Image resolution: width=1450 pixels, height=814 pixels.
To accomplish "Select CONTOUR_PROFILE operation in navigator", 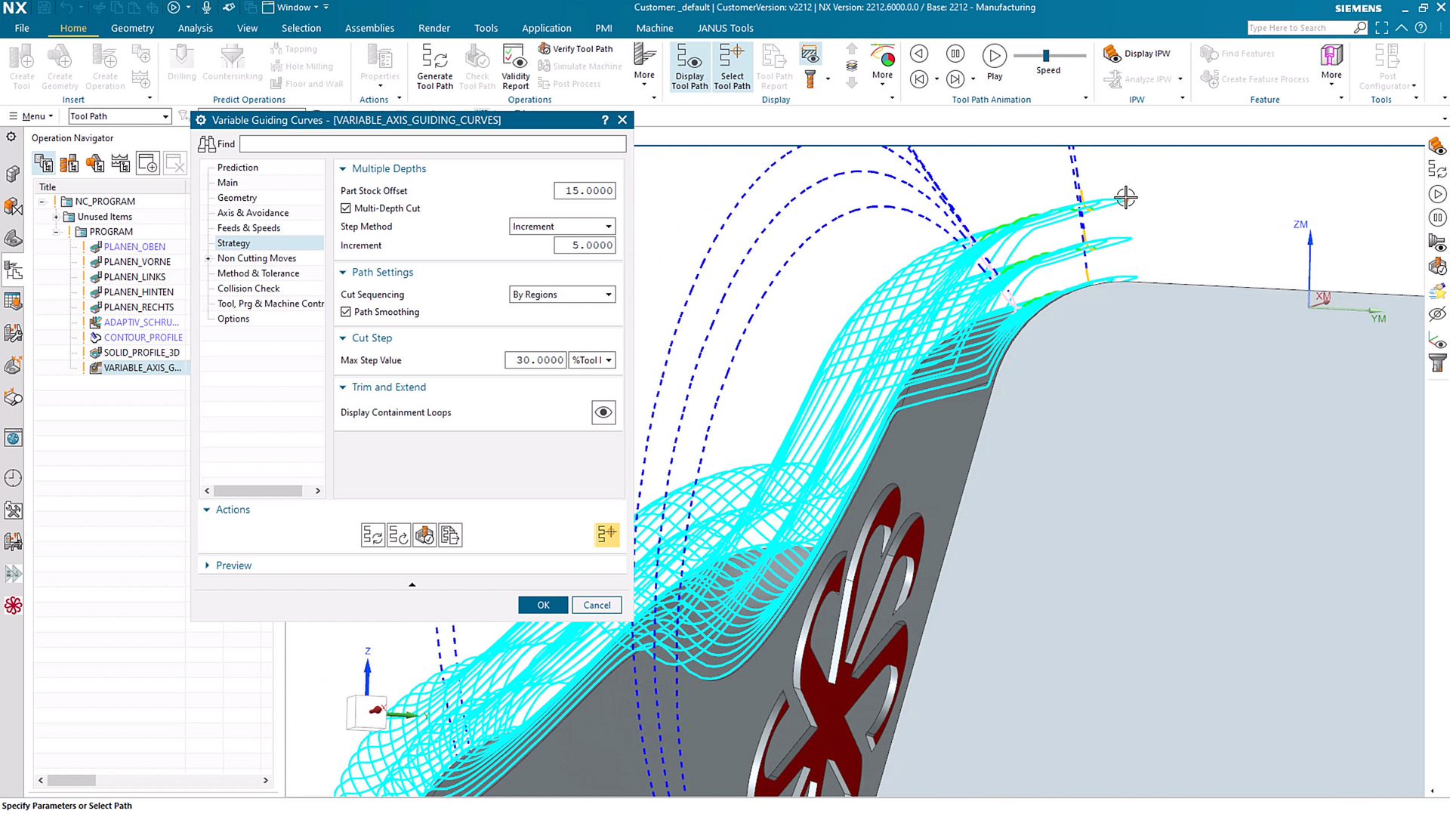I will point(143,338).
